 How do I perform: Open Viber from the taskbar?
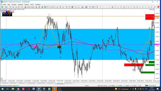point(34,89)
